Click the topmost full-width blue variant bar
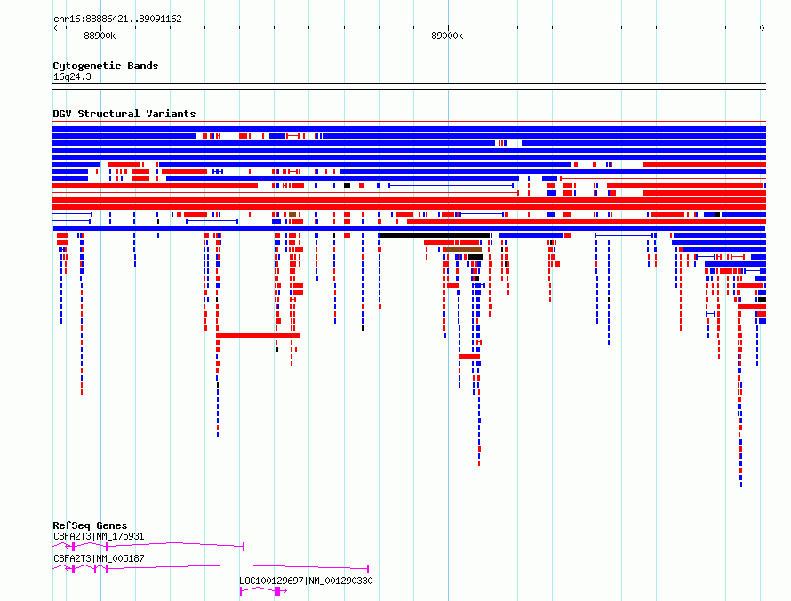The image size is (791, 601). click(x=409, y=129)
